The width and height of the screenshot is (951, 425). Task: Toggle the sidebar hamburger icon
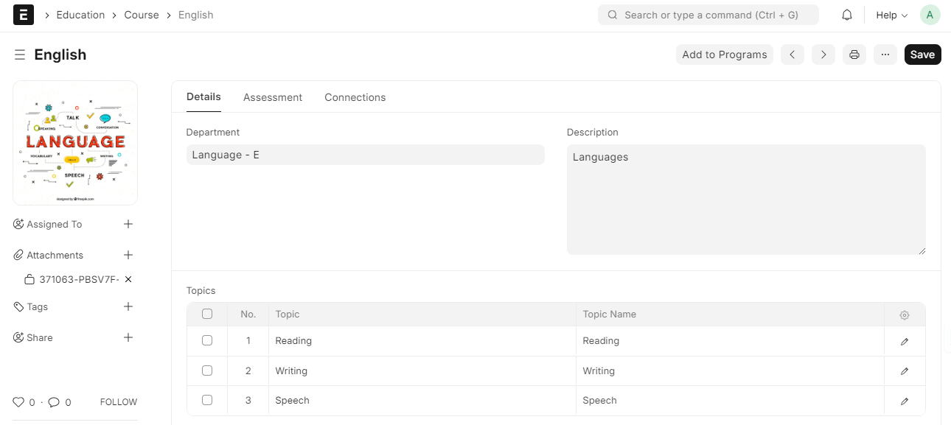tap(20, 55)
